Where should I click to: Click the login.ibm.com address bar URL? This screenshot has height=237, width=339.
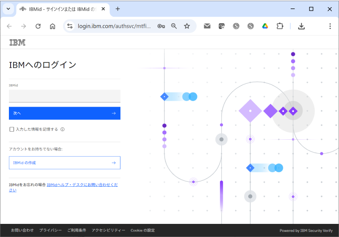[114, 26]
